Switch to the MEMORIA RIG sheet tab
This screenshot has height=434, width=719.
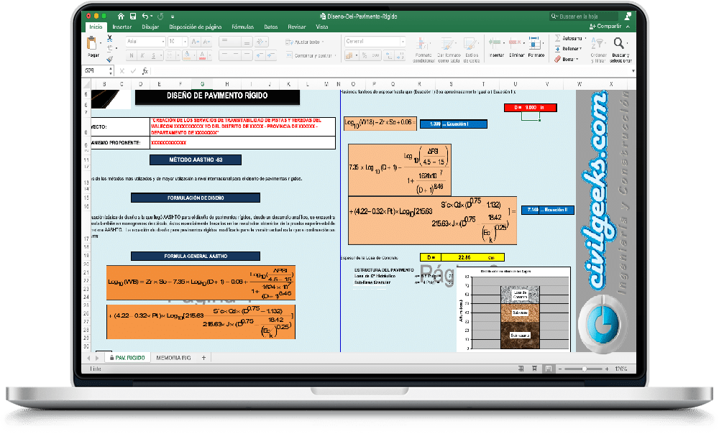tap(173, 358)
